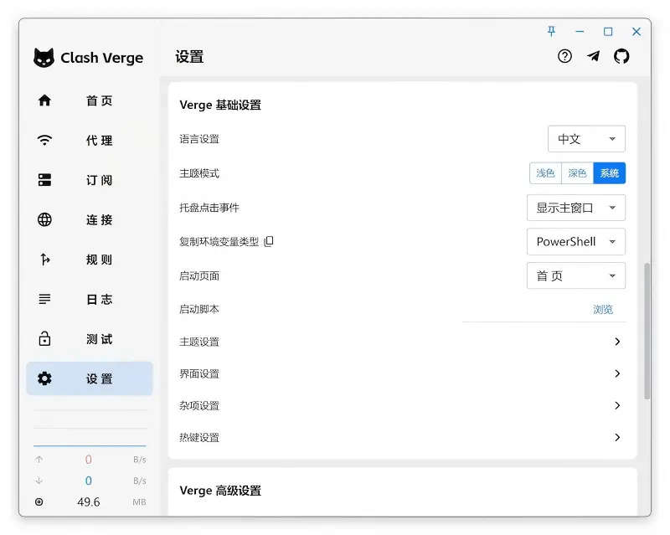Select 系统 system theme mode
Image resolution: width=670 pixels, height=535 pixels.
pos(610,173)
